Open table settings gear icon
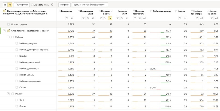220x111 pixels. point(52,4)
